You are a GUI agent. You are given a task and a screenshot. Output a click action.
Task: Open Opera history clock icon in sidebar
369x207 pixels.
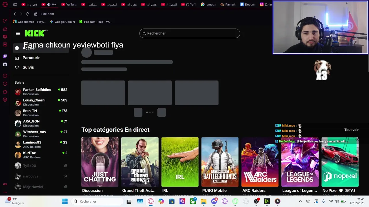(x=5, y=84)
